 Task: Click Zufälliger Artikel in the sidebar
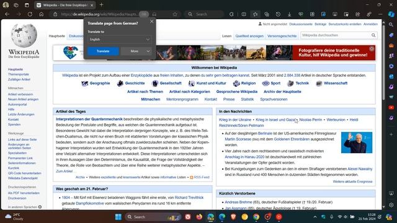tap(19, 79)
